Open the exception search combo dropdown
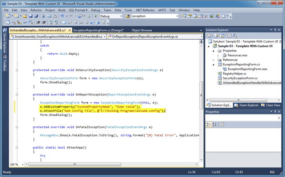The width and height of the screenshot is (285, 177). click(x=177, y=16)
